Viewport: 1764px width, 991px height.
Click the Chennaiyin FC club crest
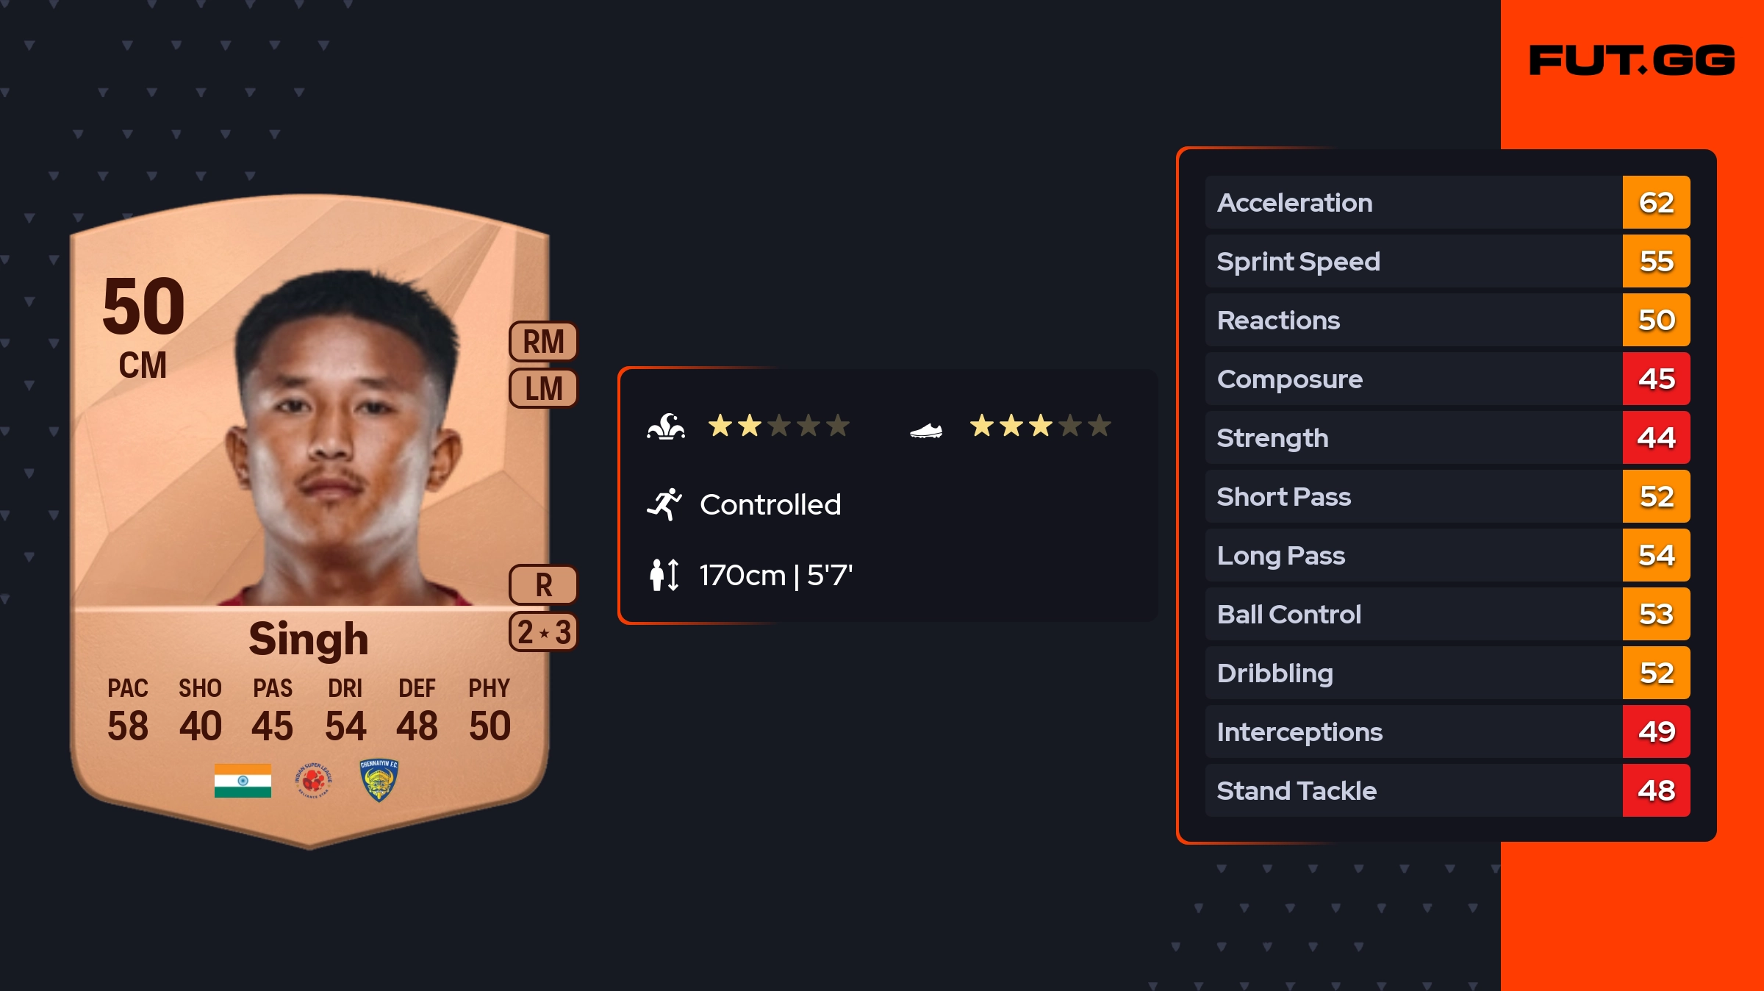379,780
